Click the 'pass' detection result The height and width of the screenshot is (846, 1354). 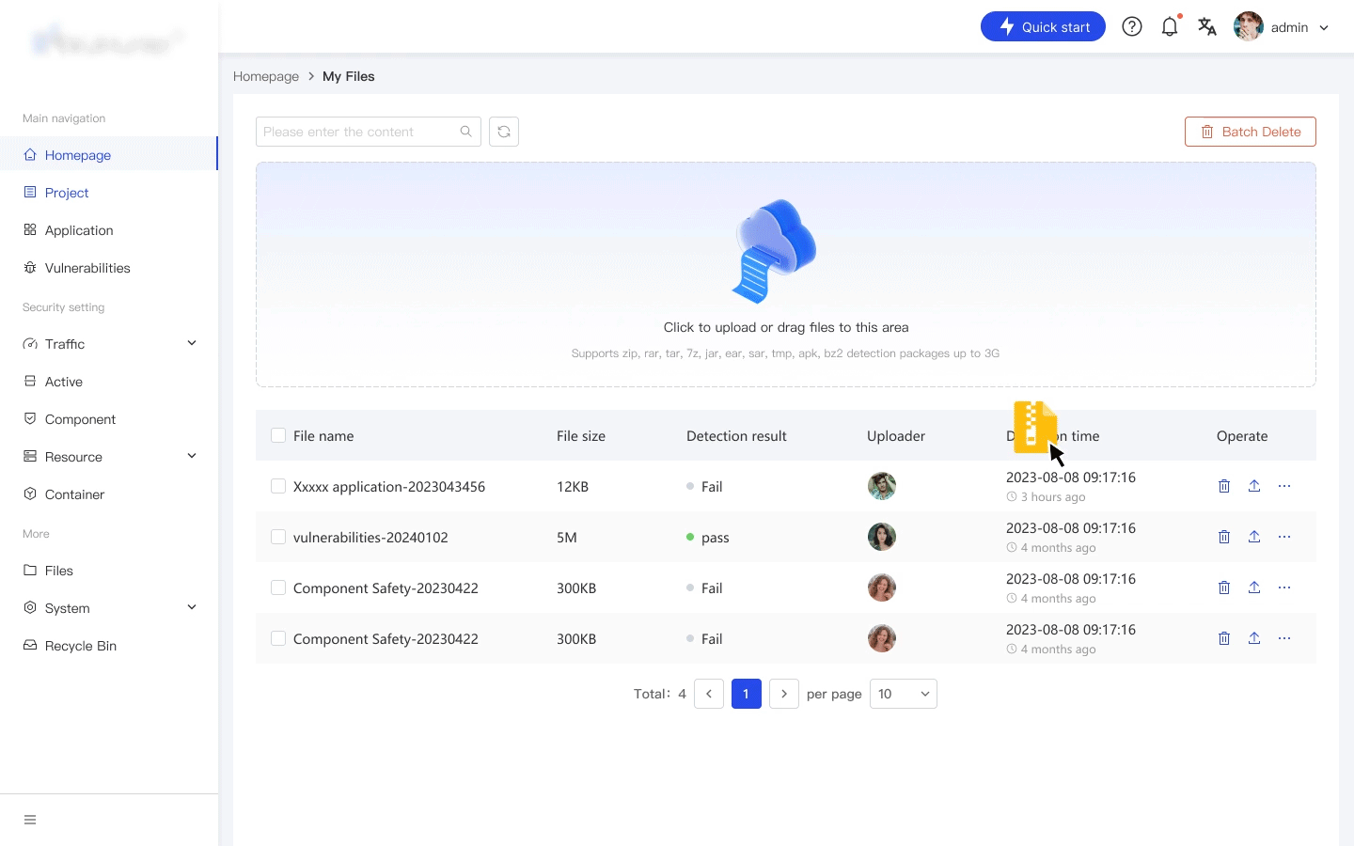[716, 537]
